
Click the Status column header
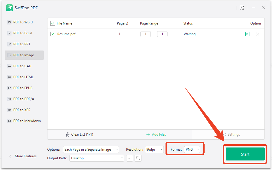click(x=188, y=23)
